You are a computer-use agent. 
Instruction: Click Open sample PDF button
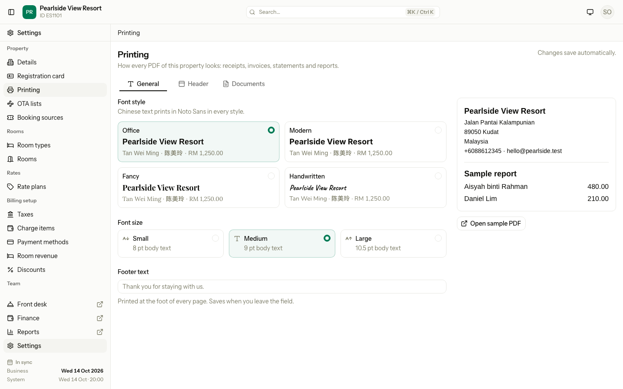[x=491, y=223]
